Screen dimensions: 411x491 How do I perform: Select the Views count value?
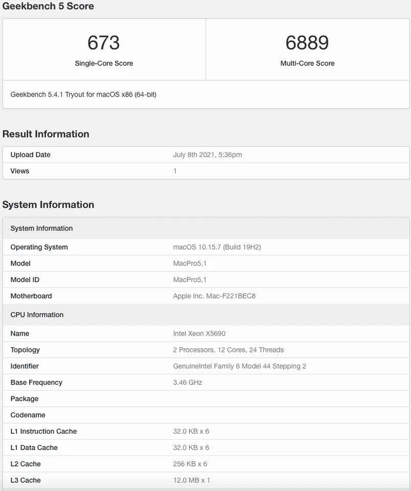175,171
